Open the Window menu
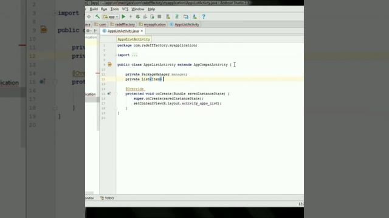 click(138, 9)
